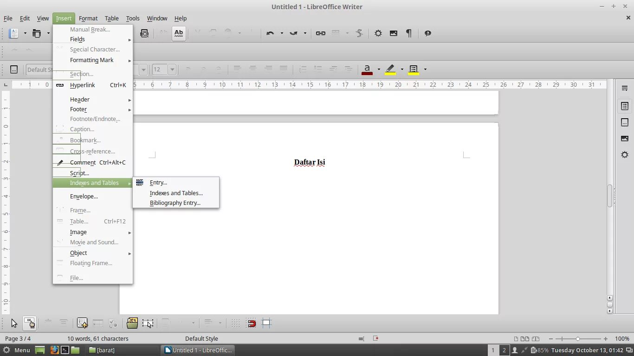The width and height of the screenshot is (634, 356).
Task: Open the Gallery picture toolbar icon
Action: (394, 33)
